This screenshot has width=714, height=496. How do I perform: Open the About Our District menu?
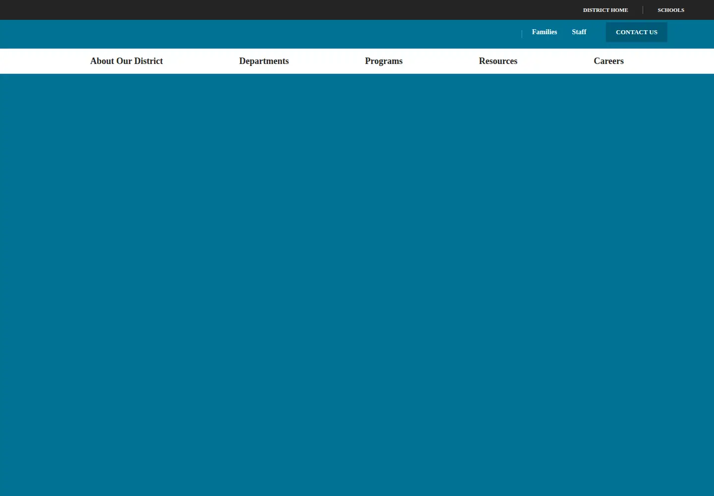point(126,61)
